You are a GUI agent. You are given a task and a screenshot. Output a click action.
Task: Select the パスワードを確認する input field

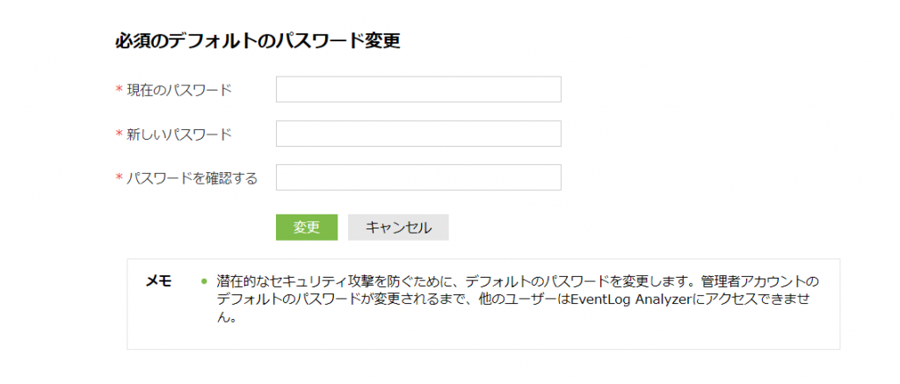click(x=418, y=178)
